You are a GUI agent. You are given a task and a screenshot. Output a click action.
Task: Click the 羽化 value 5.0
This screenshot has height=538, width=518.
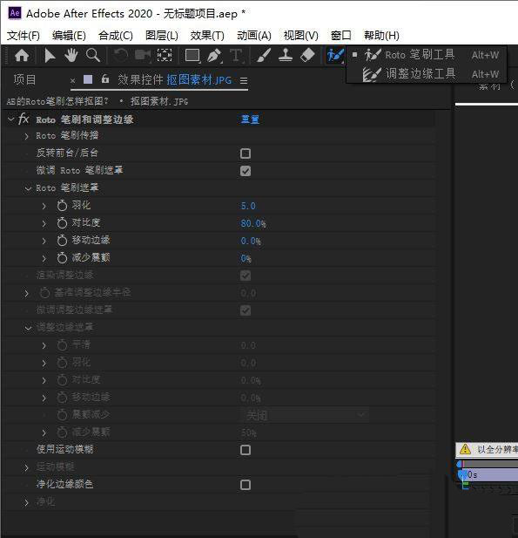click(248, 206)
